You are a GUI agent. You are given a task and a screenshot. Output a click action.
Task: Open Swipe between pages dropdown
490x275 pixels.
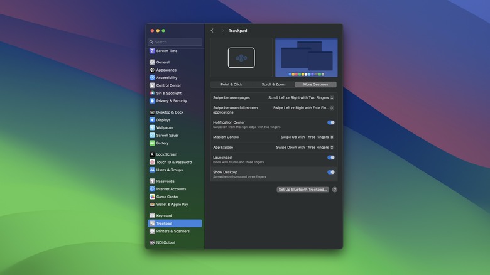coord(301,97)
